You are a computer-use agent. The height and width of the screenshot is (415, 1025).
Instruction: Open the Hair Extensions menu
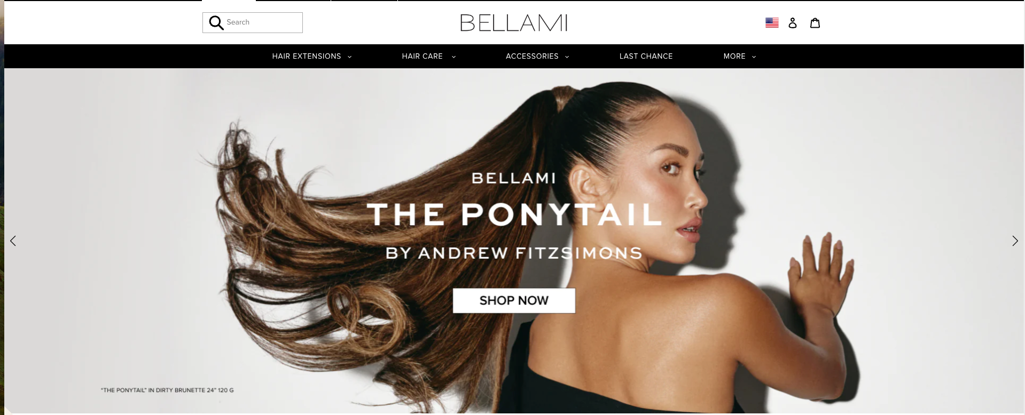307,56
